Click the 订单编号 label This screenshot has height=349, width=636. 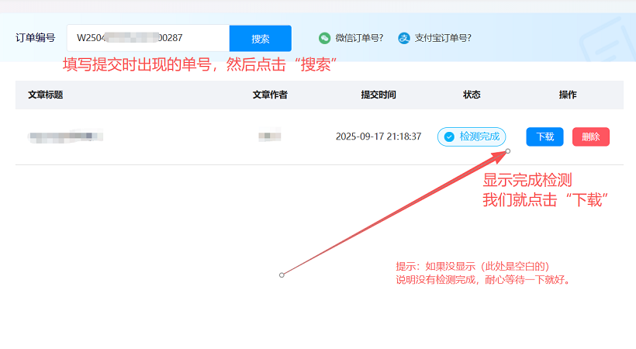[x=35, y=38]
